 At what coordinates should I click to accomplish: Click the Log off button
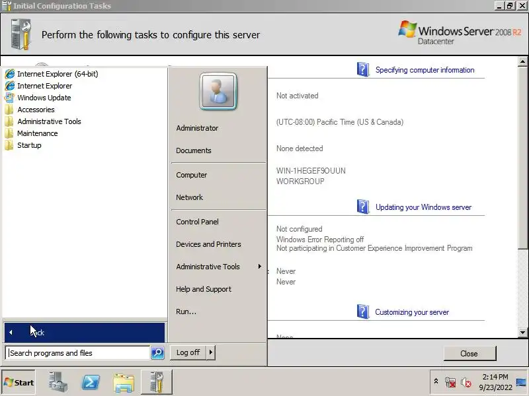pos(188,352)
